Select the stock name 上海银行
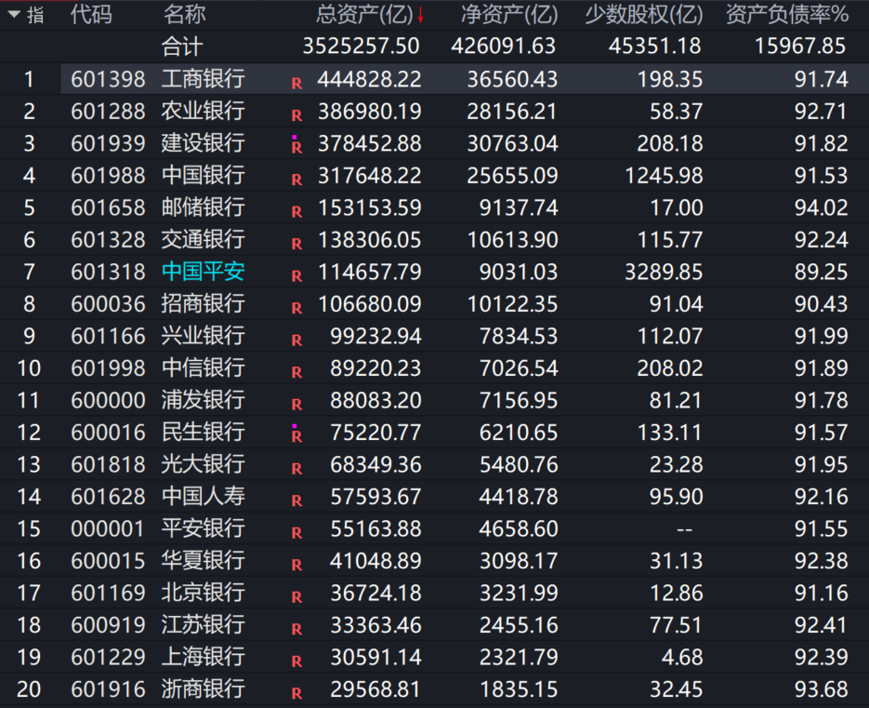The width and height of the screenshot is (869, 708). tap(204, 657)
